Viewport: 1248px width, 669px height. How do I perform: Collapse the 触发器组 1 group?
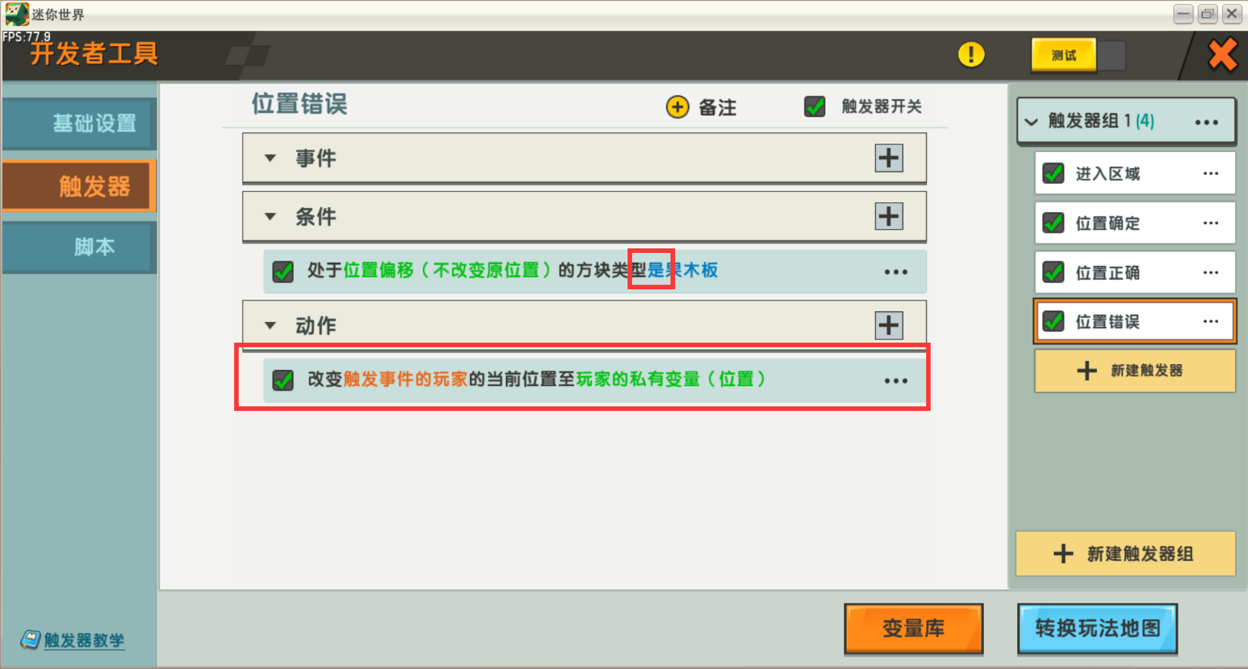(1031, 122)
